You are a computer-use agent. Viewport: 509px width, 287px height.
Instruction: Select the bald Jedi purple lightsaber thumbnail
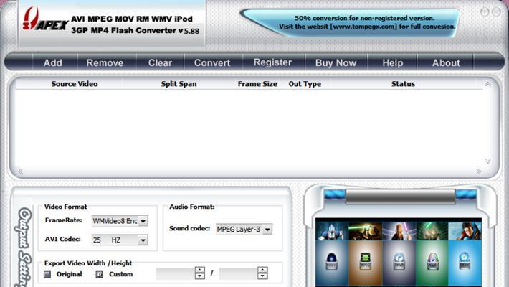click(399, 231)
